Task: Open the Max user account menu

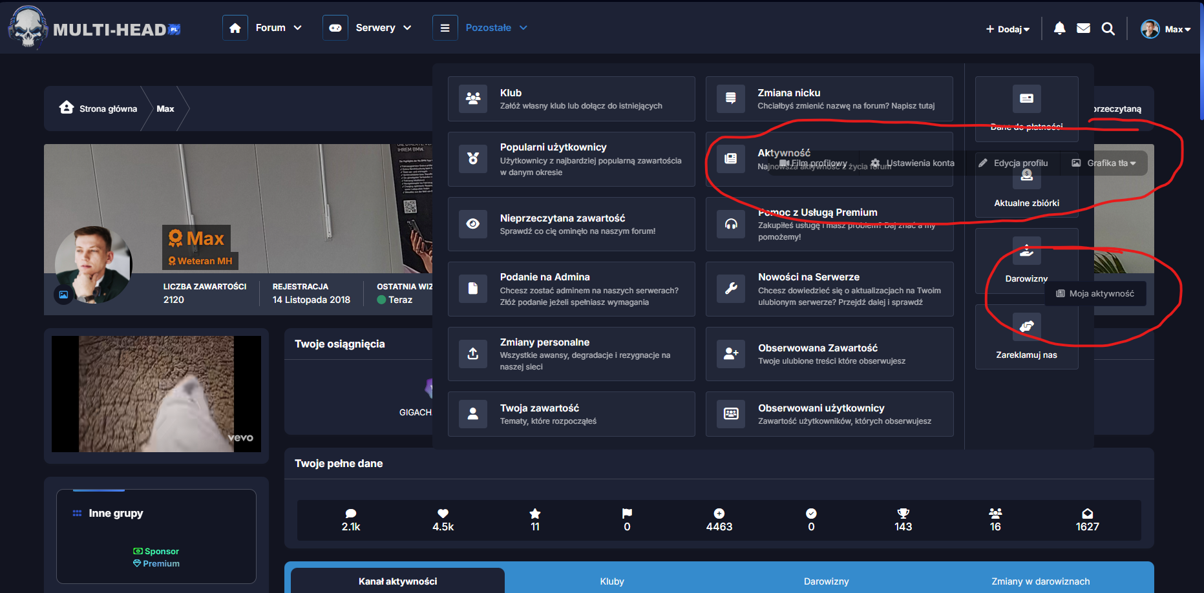Action: 1166,29
